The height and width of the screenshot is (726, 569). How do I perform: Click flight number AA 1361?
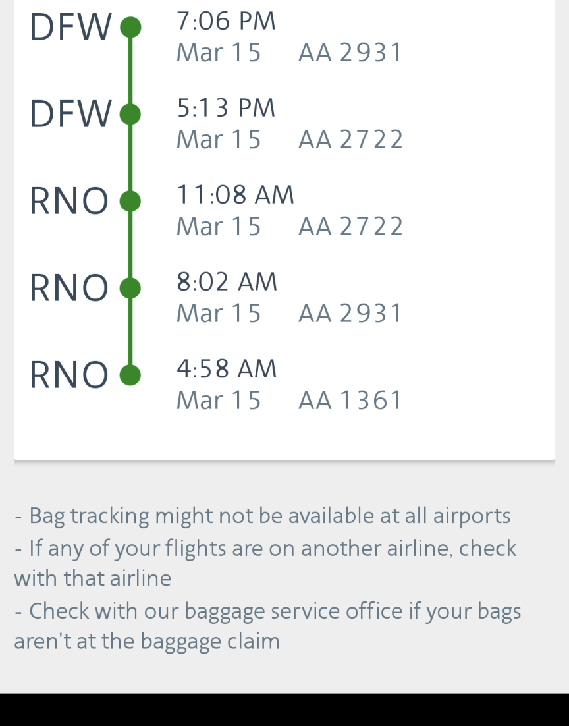(350, 401)
